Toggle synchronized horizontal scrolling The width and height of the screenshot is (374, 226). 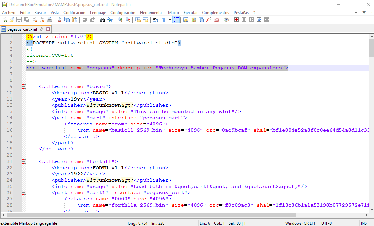click(146, 20)
